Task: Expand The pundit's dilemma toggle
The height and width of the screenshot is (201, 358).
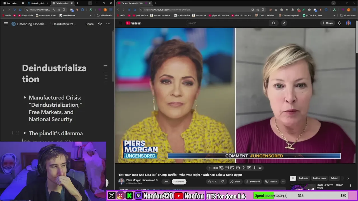Action: pos(25,133)
